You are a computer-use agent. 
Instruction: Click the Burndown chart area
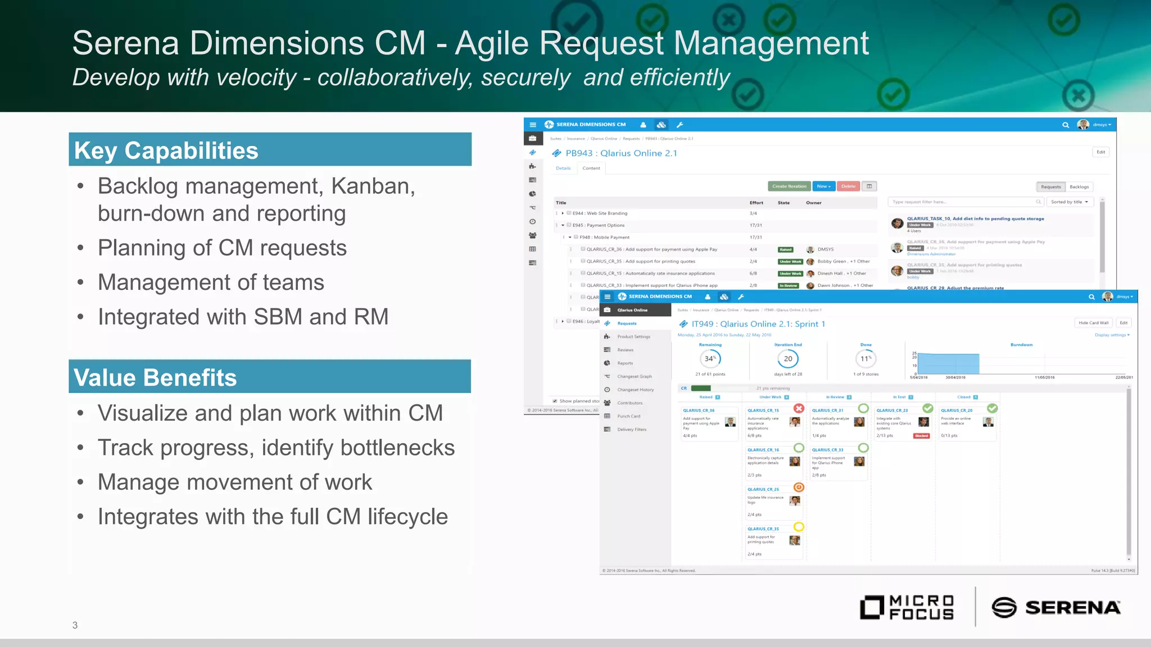click(1021, 362)
